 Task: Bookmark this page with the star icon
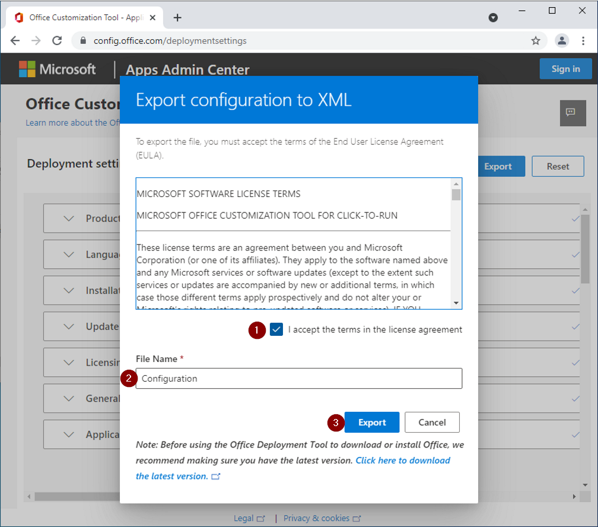(x=536, y=40)
